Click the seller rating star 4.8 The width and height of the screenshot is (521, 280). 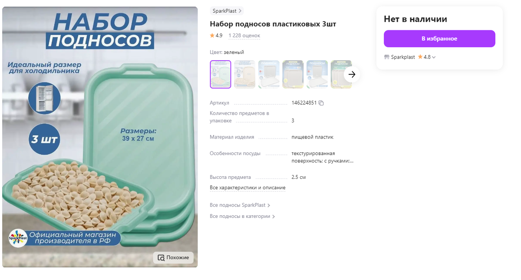(420, 57)
